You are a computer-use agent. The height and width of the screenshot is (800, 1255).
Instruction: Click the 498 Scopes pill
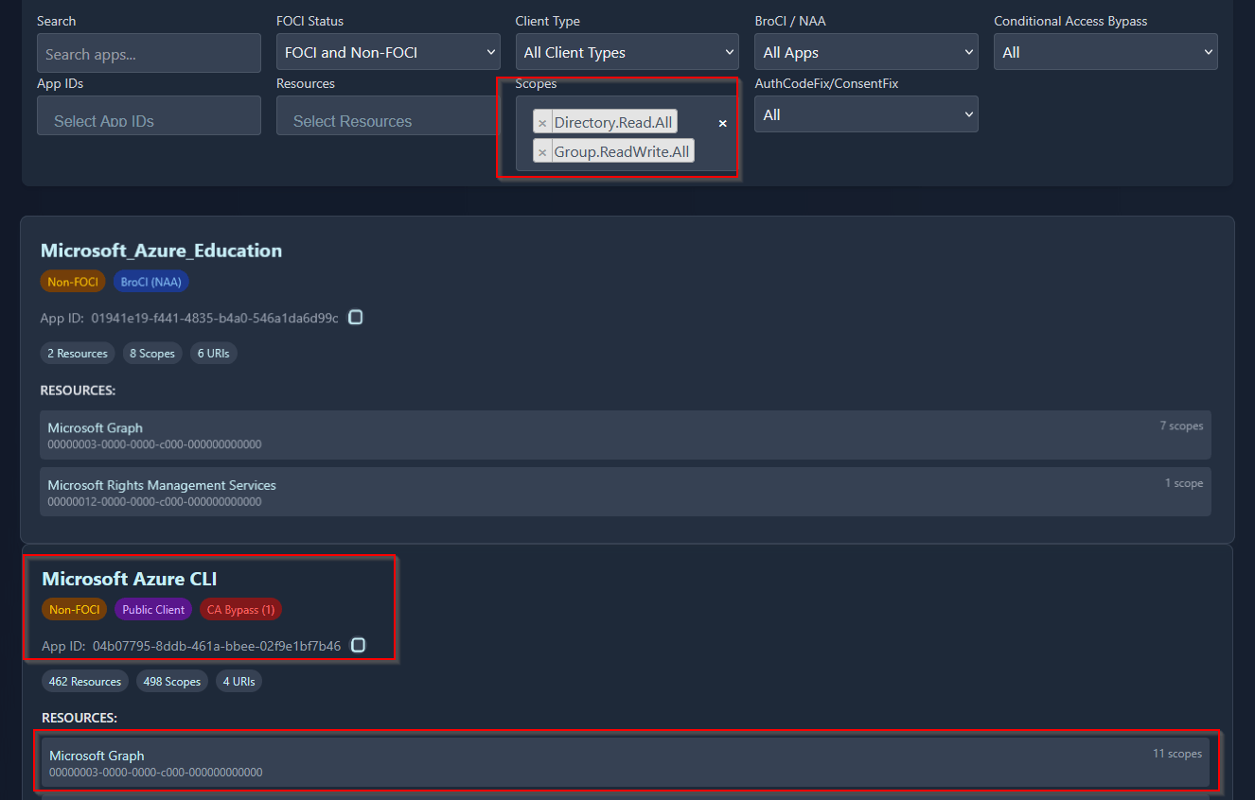(171, 681)
